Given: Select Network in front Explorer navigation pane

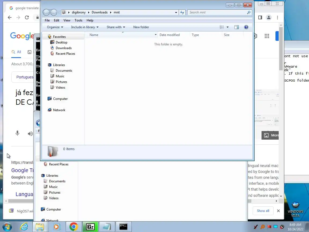Looking at the screenshot, I should [59, 110].
